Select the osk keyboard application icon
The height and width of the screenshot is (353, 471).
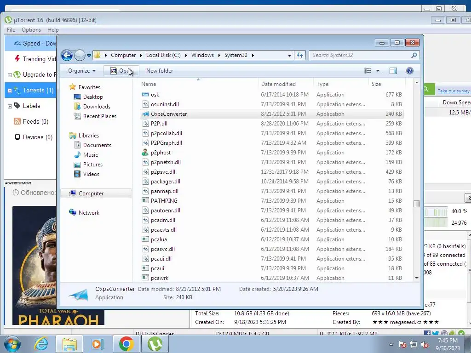[145, 95]
